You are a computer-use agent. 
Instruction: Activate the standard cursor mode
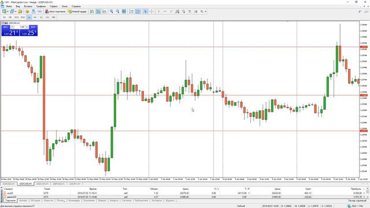point(145,12)
